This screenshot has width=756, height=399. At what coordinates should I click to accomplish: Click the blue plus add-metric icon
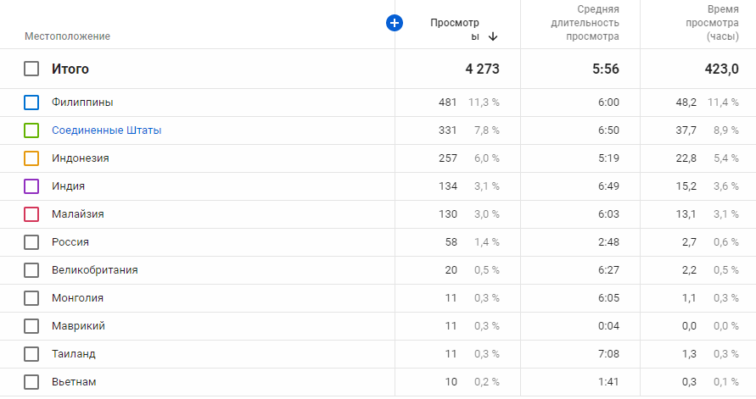(394, 23)
